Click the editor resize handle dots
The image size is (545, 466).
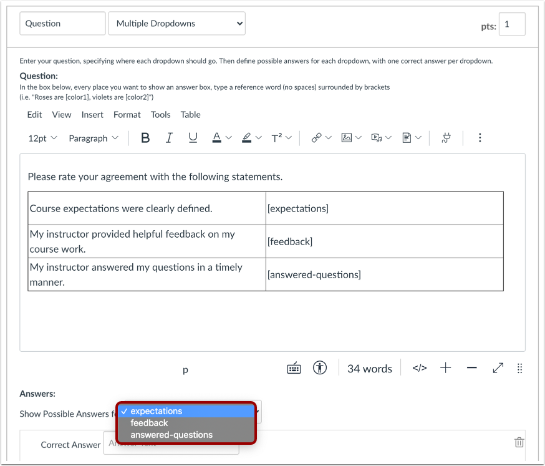coord(519,368)
